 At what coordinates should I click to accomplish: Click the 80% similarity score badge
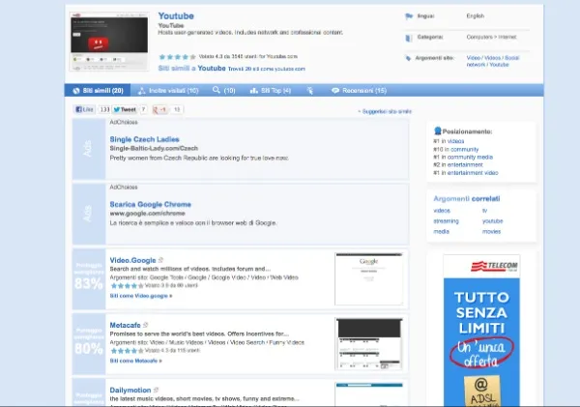(x=89, y=344)
